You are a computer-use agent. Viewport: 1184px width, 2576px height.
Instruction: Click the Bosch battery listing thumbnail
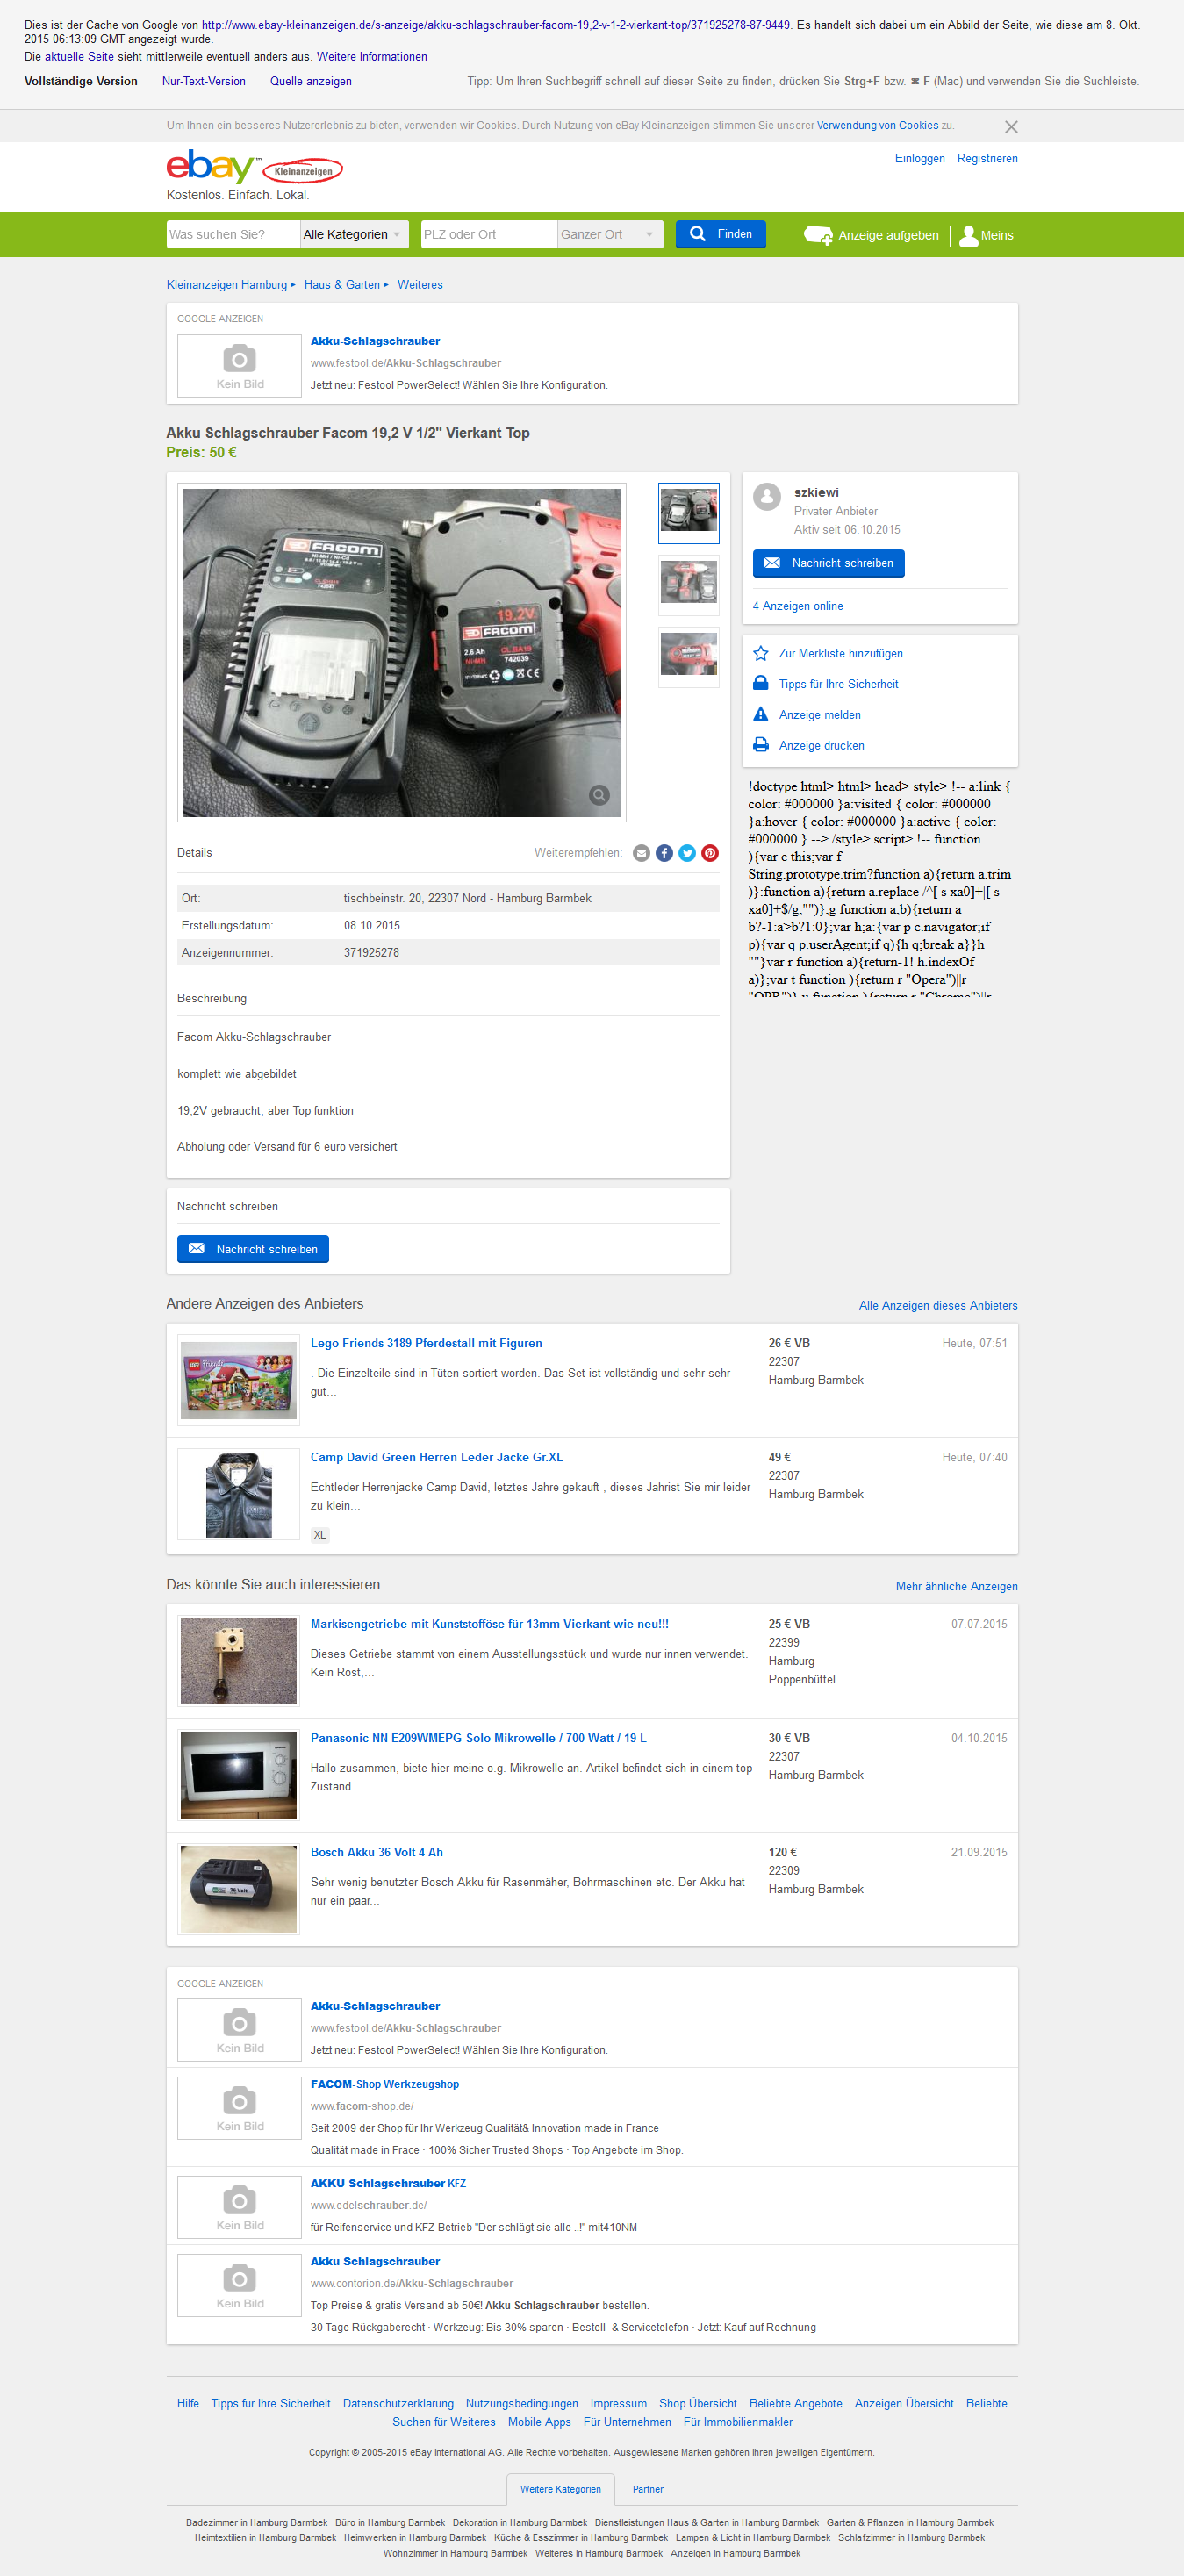point(238,1889)
